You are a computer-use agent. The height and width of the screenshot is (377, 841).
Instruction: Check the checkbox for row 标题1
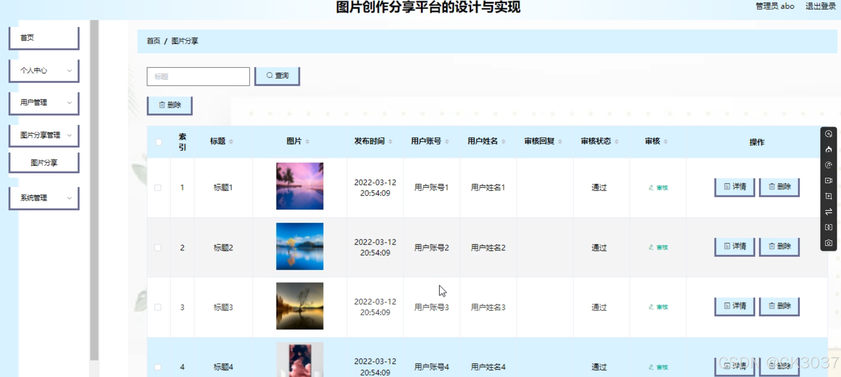(158, 188)
